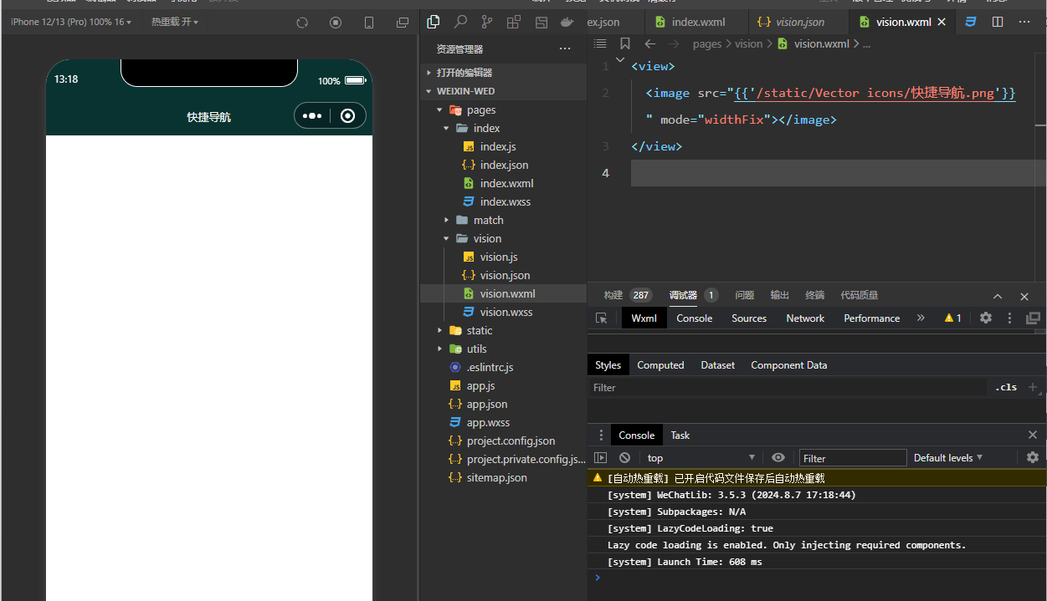The width and height of the screenshot is (1047, 601).
Task: Expand the static folder
Action: tap(479, 330)
